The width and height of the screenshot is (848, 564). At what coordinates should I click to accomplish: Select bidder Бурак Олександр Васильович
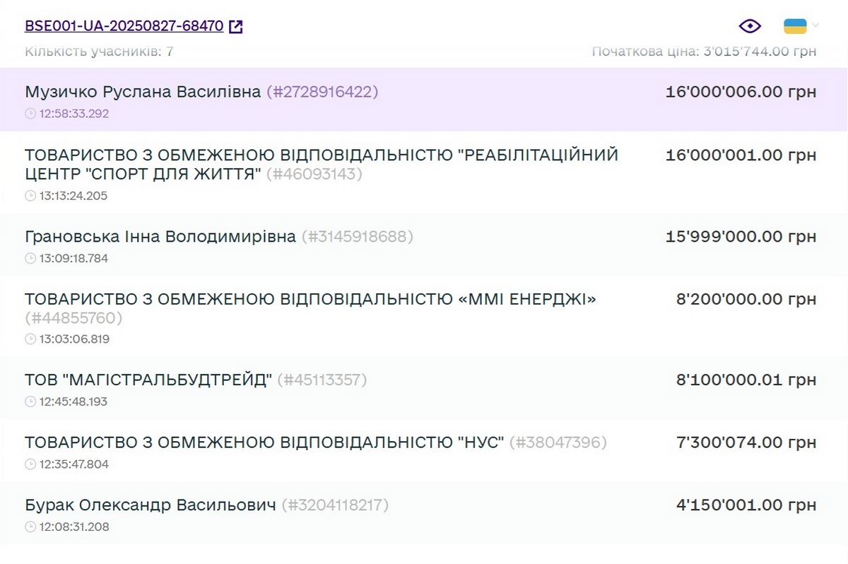click(150, 505)
